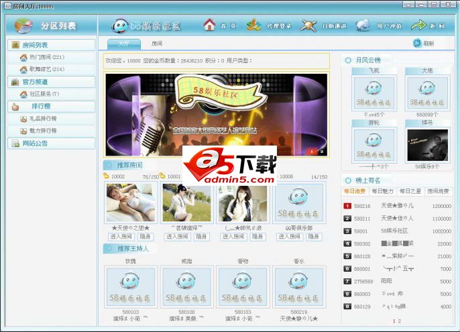Click the calendar icon beside 网站公告

point(15,144)
